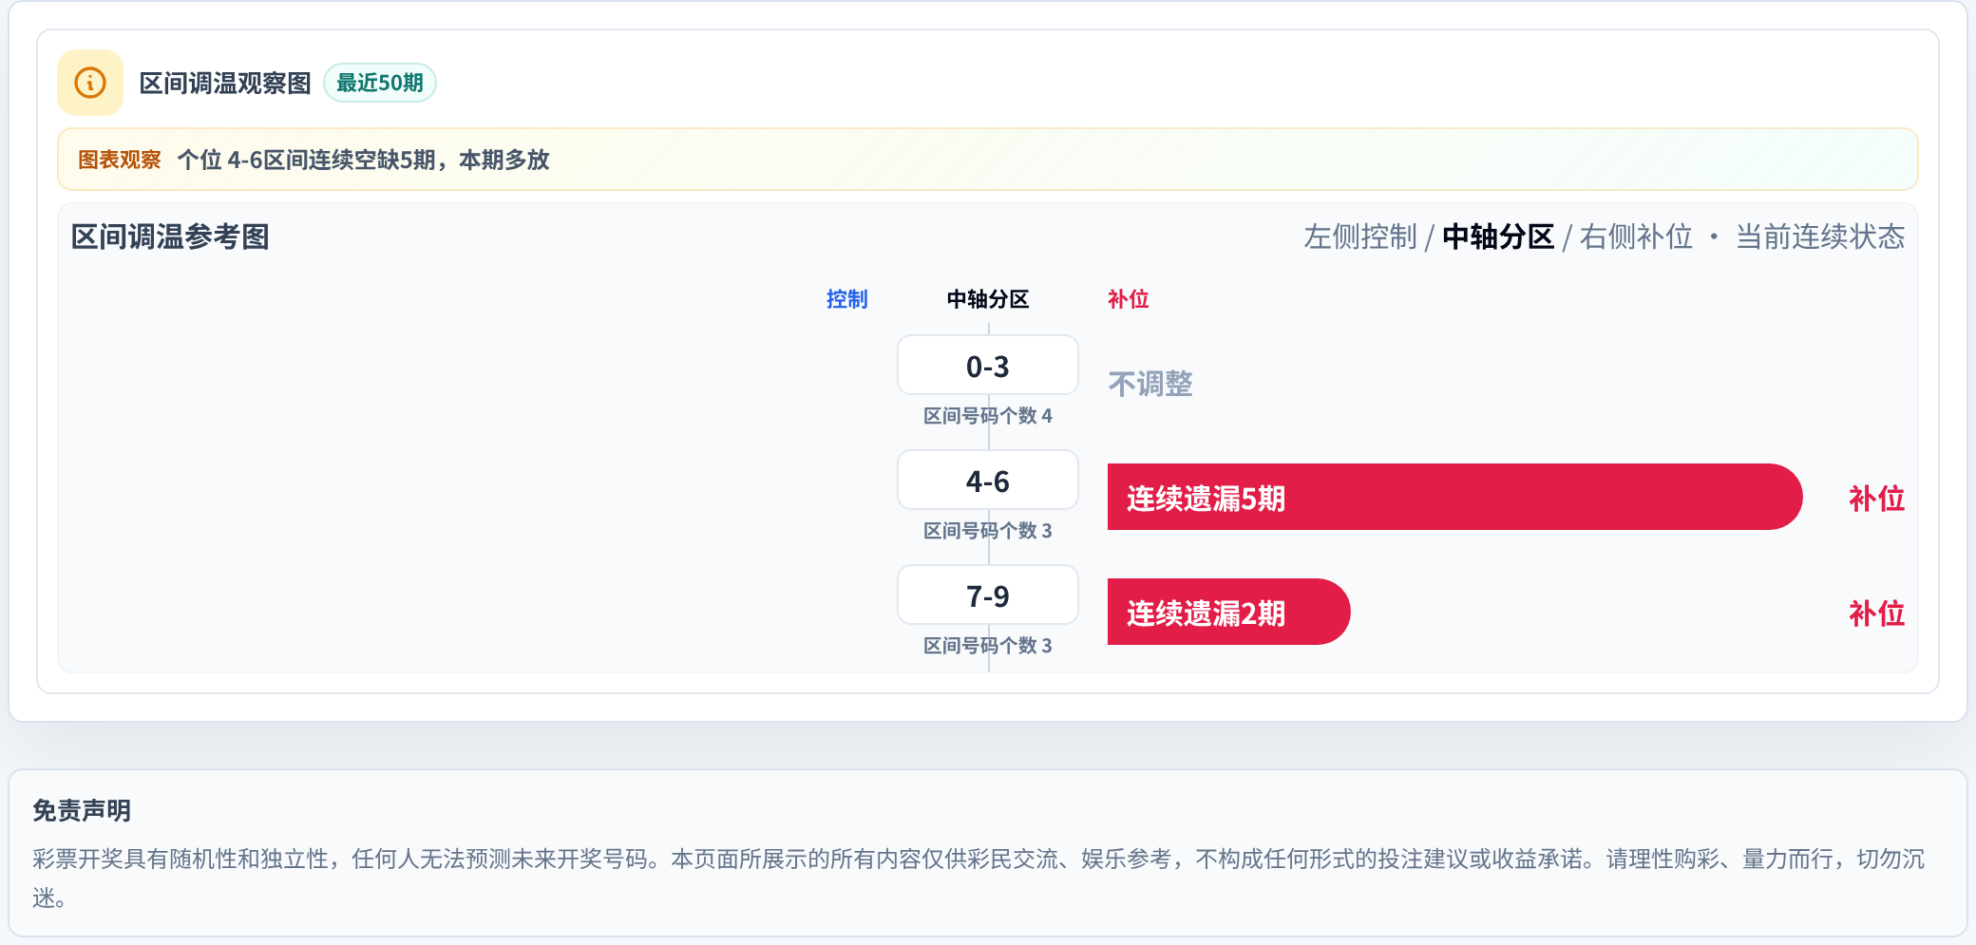The width and height of the screenshot is (1976, 945).
Task: Click the 当前连续状态 legend text
Action: click(x=1820, y=236)
